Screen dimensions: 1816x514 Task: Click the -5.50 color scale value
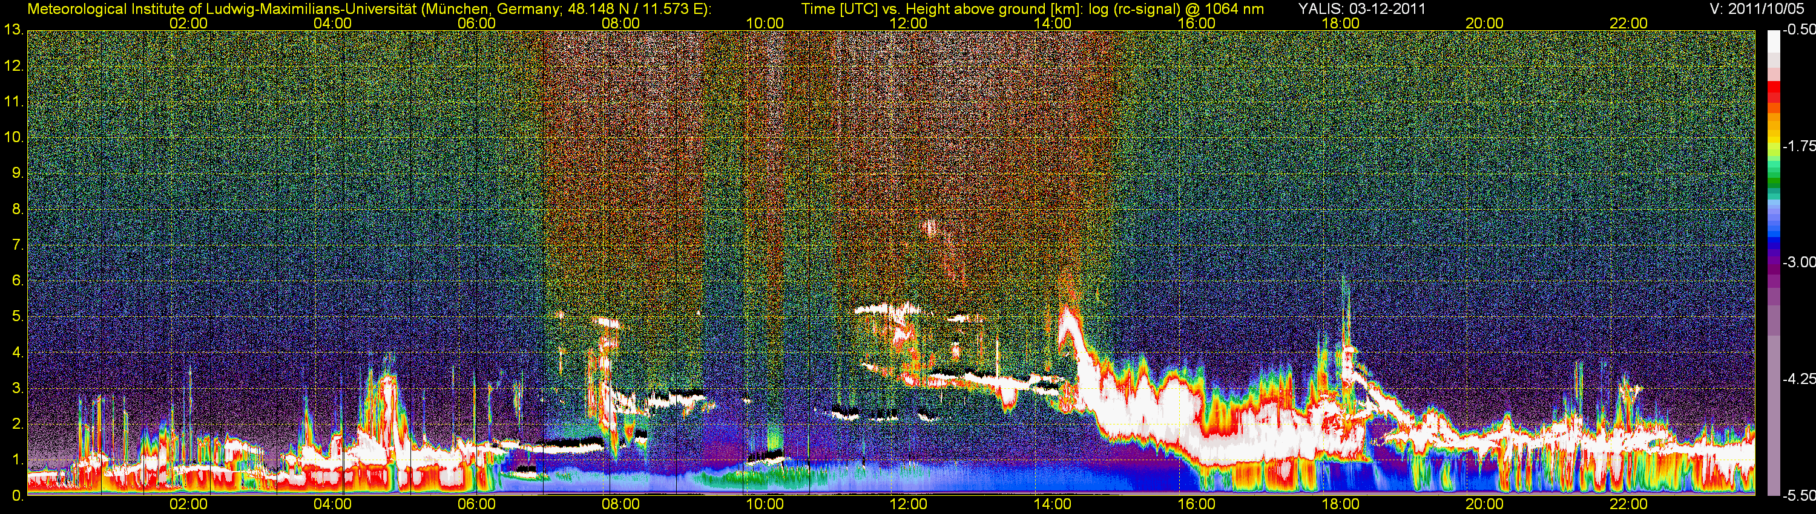point(1798,496)
